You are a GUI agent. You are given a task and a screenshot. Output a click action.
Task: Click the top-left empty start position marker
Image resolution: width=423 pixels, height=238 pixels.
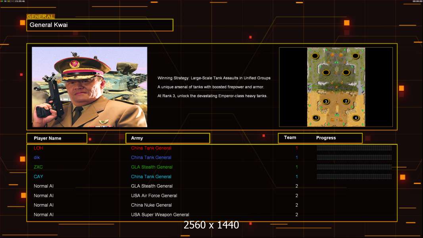coord(315,56)
